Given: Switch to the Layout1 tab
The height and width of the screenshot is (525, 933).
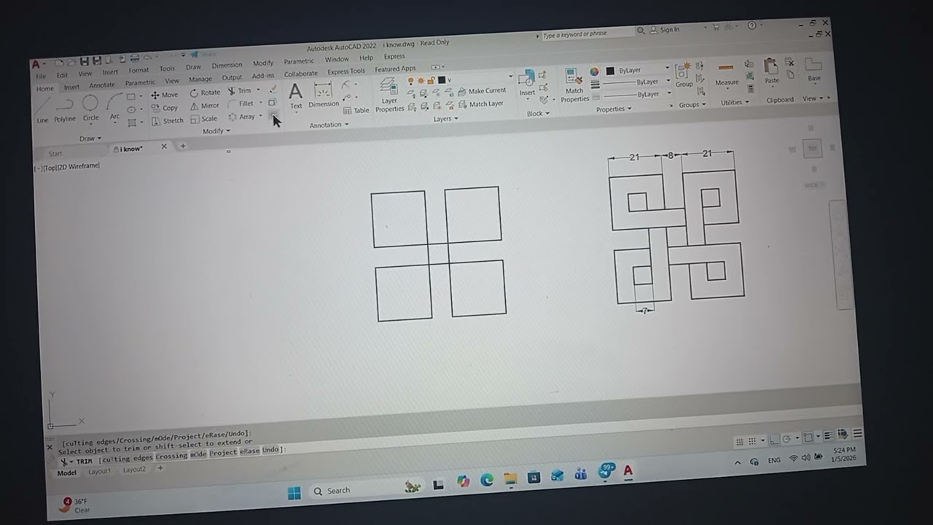Looking at the screenshot, I should point(100,472).
